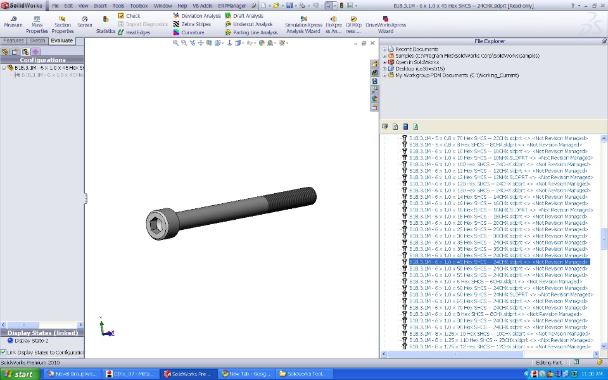608x380 pixels.
Task: Expand Recent Documents node
Action: [x=384, y=49]
